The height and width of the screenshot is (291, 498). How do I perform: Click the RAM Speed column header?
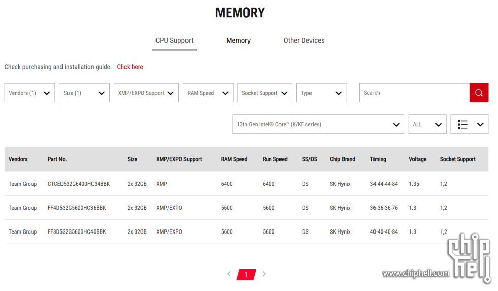pos(234,159)
